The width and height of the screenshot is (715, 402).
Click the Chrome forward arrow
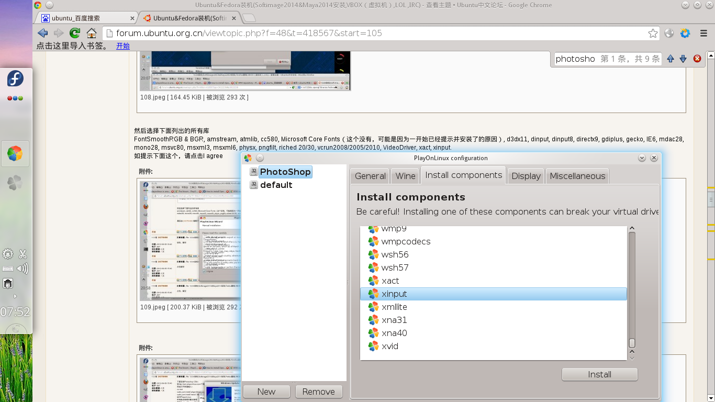pos(59,33)
